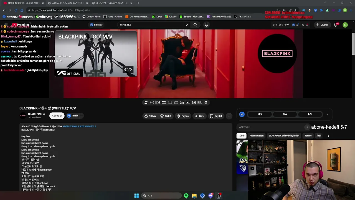Click the YouTube address bar
The image size is (355, 200).
click(150, 10)
